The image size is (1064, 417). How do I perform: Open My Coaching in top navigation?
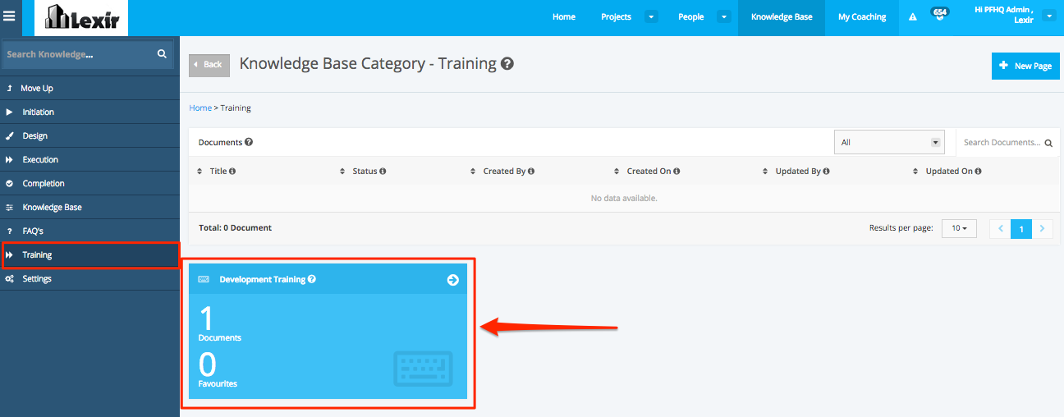(862, 16)
